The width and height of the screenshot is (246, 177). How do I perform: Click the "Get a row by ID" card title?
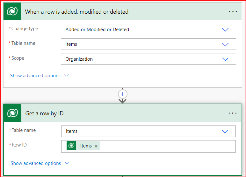pos(44,113)
